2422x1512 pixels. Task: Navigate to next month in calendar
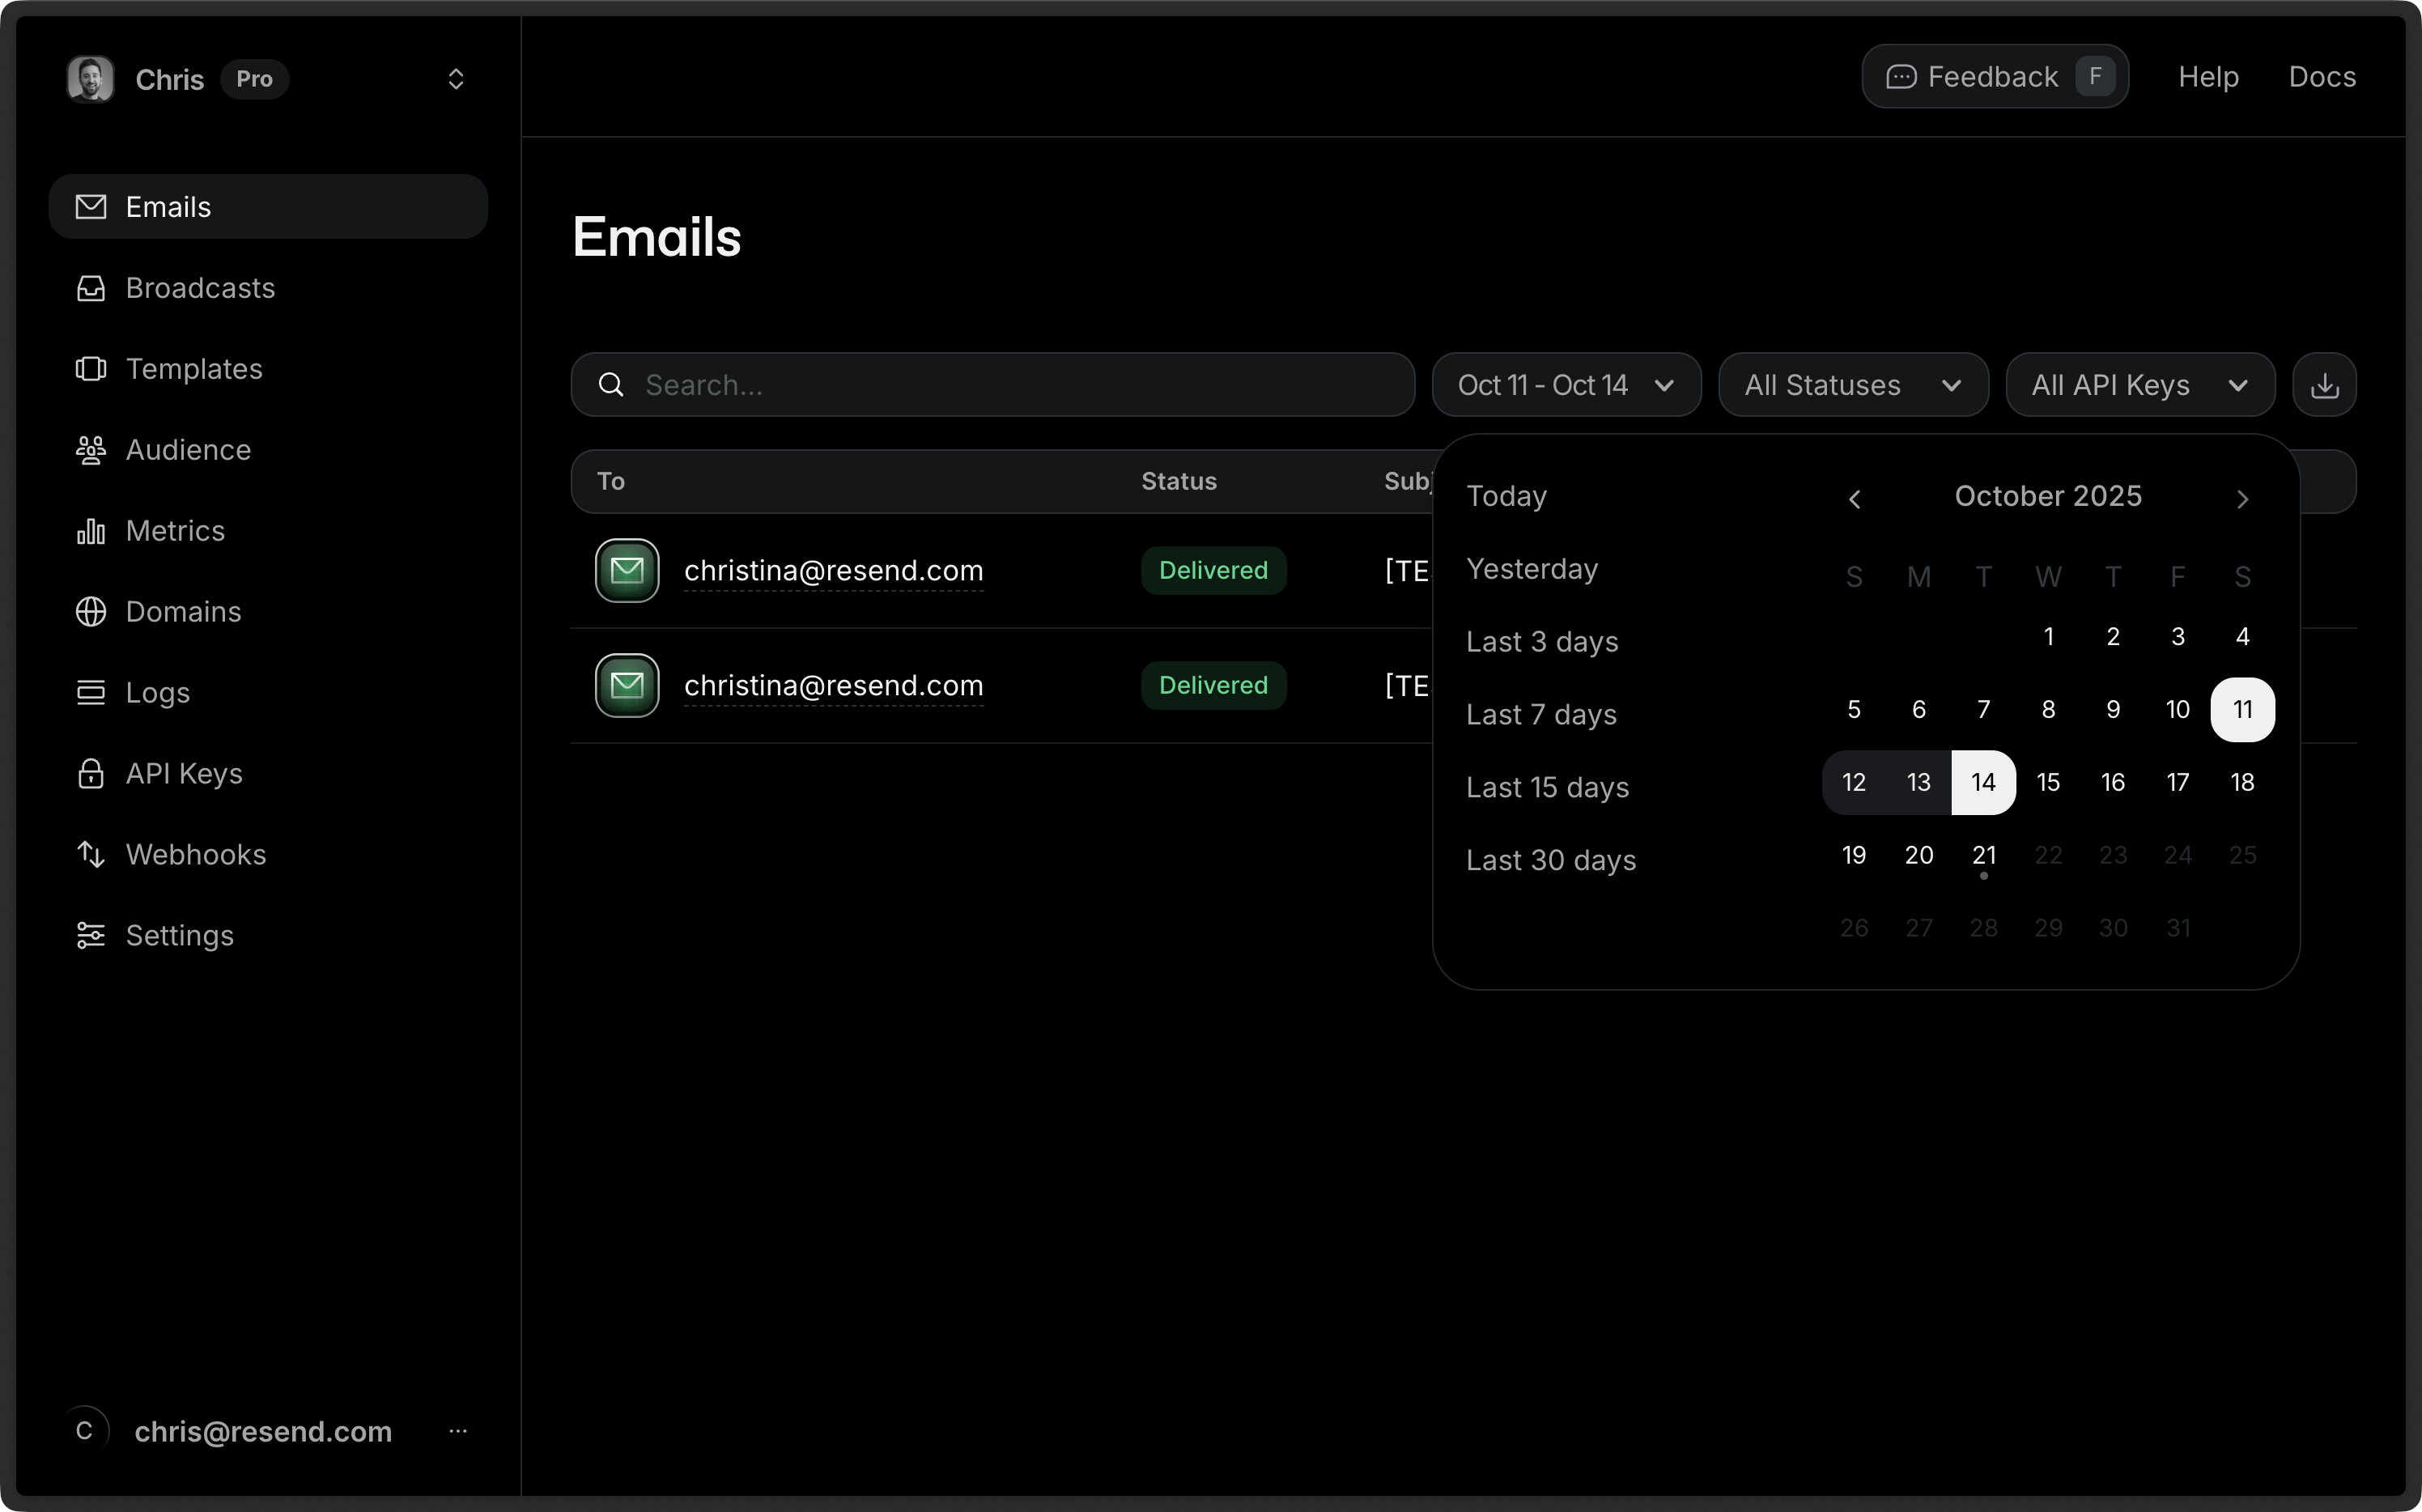click(2242, 499)
